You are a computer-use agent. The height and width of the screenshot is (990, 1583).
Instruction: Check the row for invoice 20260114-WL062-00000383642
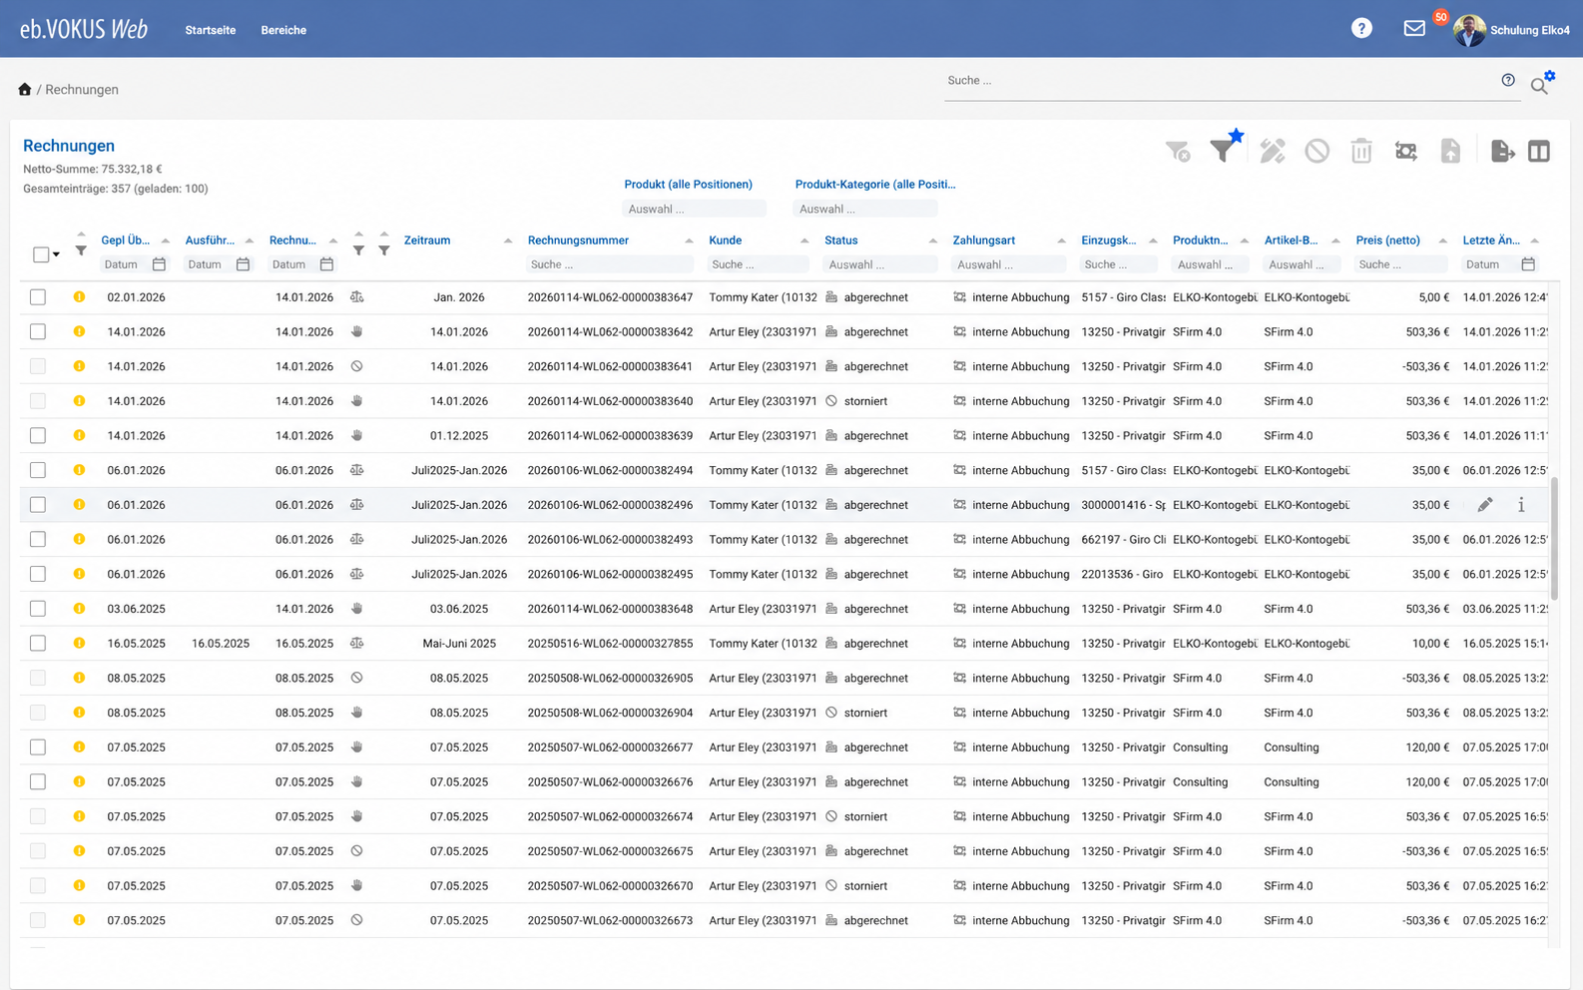pyautogui.click(x=38, y=331)
